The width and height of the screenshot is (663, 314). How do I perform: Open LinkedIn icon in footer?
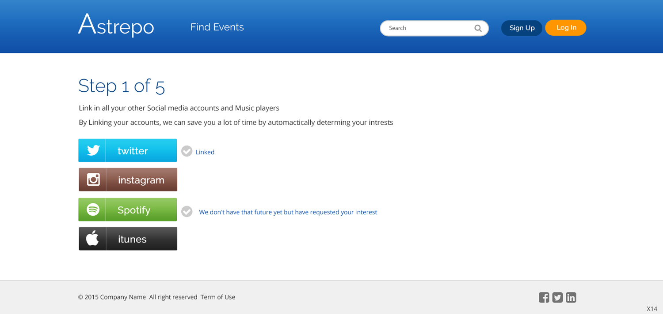tap(571, 298)
